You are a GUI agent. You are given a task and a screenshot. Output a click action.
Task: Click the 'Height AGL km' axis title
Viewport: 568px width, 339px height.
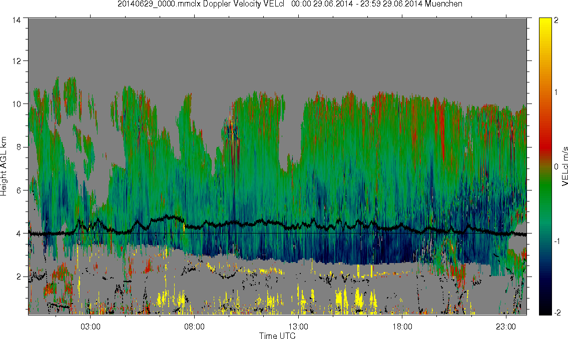click(x=4, y=166)
